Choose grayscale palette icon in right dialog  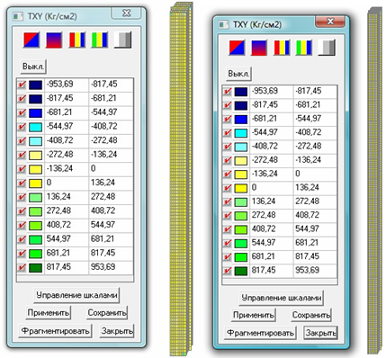[328, 48]
